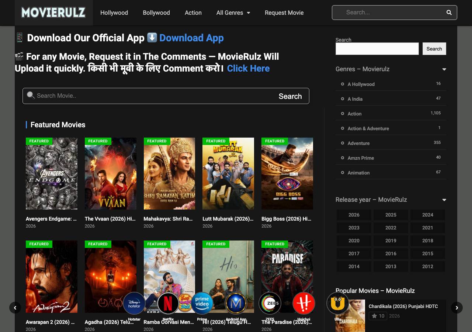Click the 'Avengers Endgame: ...' title link
The height and width of the screenshot is (332, 472).
(51, 219)
